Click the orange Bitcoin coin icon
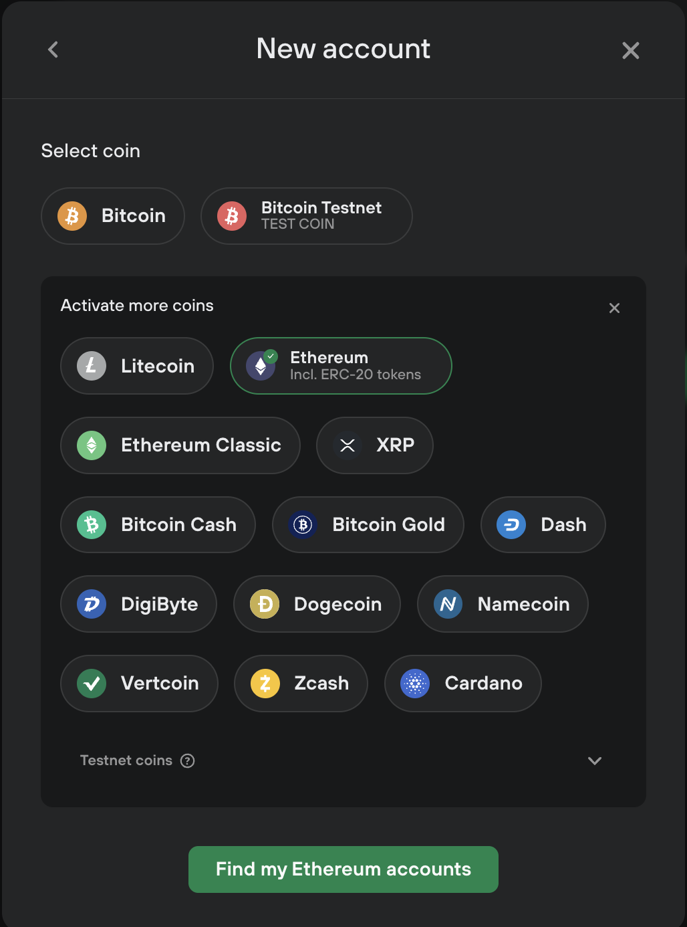Viewport: 687px width, 927px height. [x=72, y=216]
